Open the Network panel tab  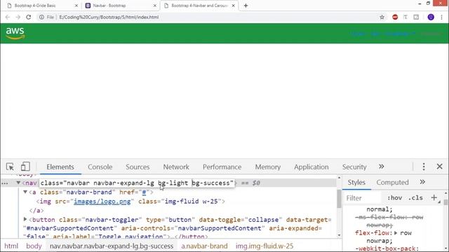coord(176,167)
